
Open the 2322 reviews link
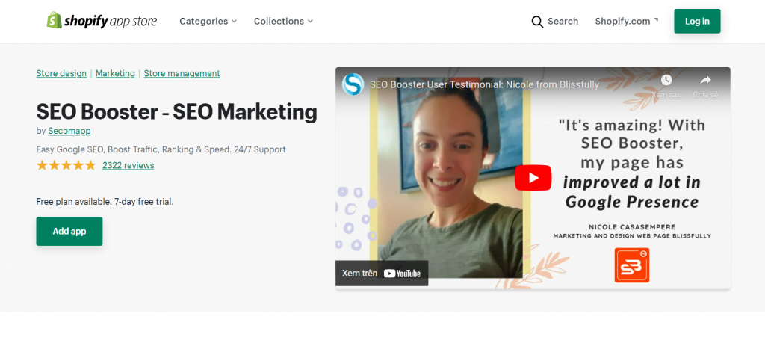128,165
